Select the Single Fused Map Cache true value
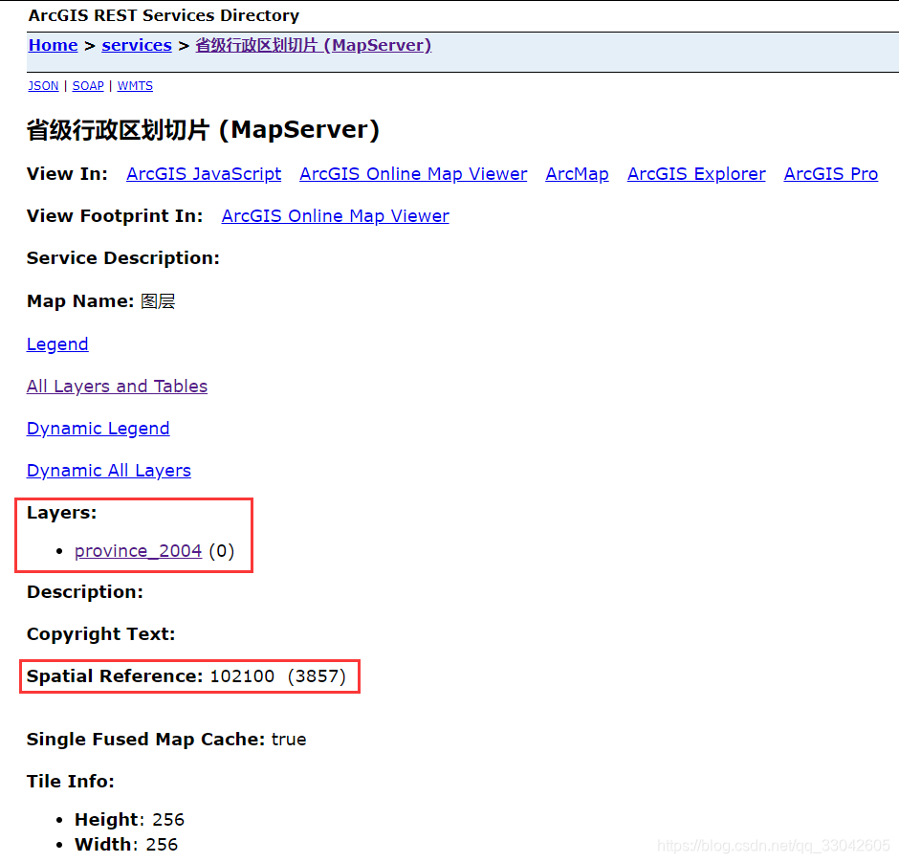Screen dimensions: 899x863 click(289, 740)
